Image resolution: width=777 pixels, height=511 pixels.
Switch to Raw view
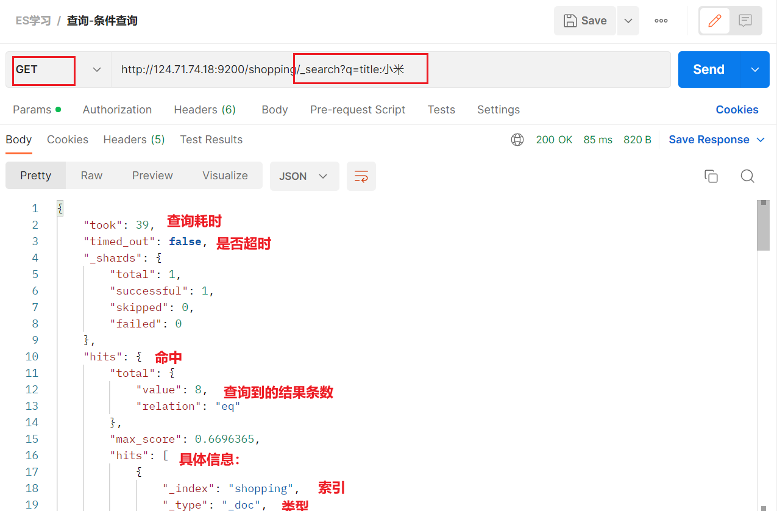[91, 176]
